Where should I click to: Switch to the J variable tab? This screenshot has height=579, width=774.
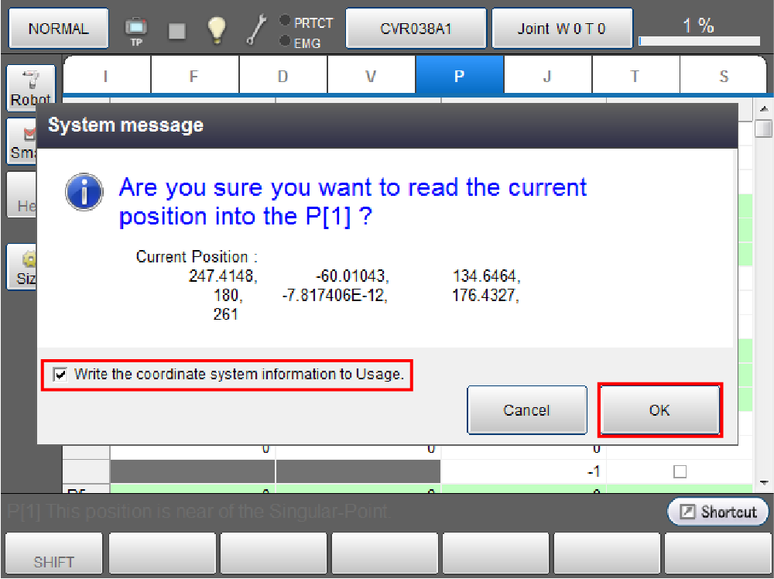(x=547, y=76)
